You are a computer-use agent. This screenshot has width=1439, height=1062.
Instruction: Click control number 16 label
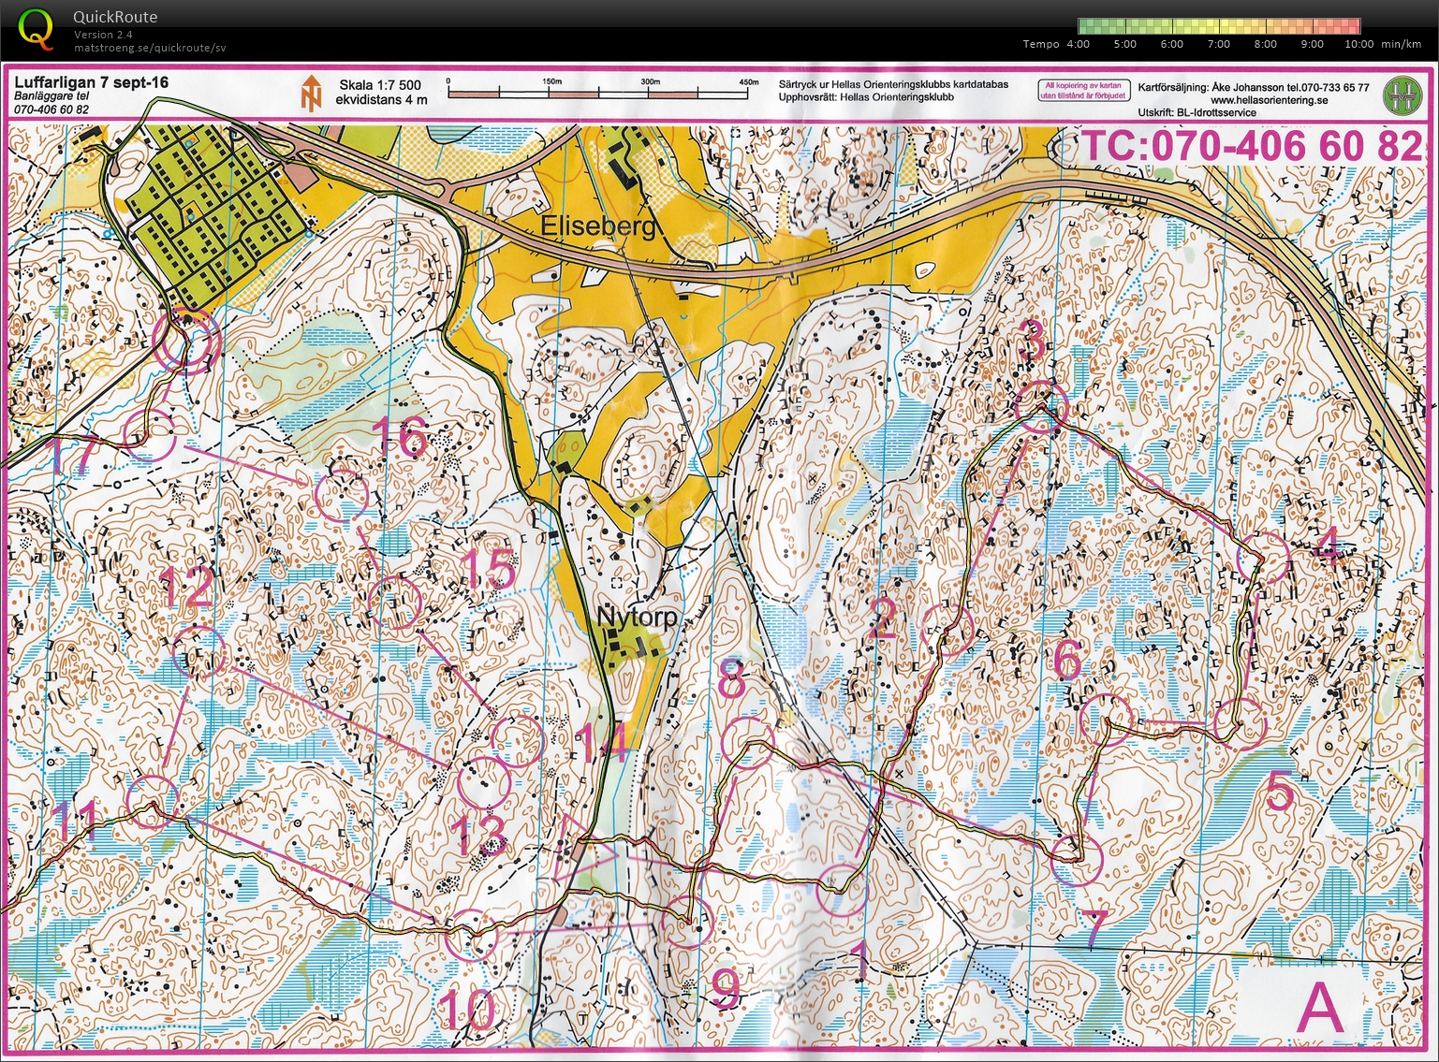click(401, 437)
